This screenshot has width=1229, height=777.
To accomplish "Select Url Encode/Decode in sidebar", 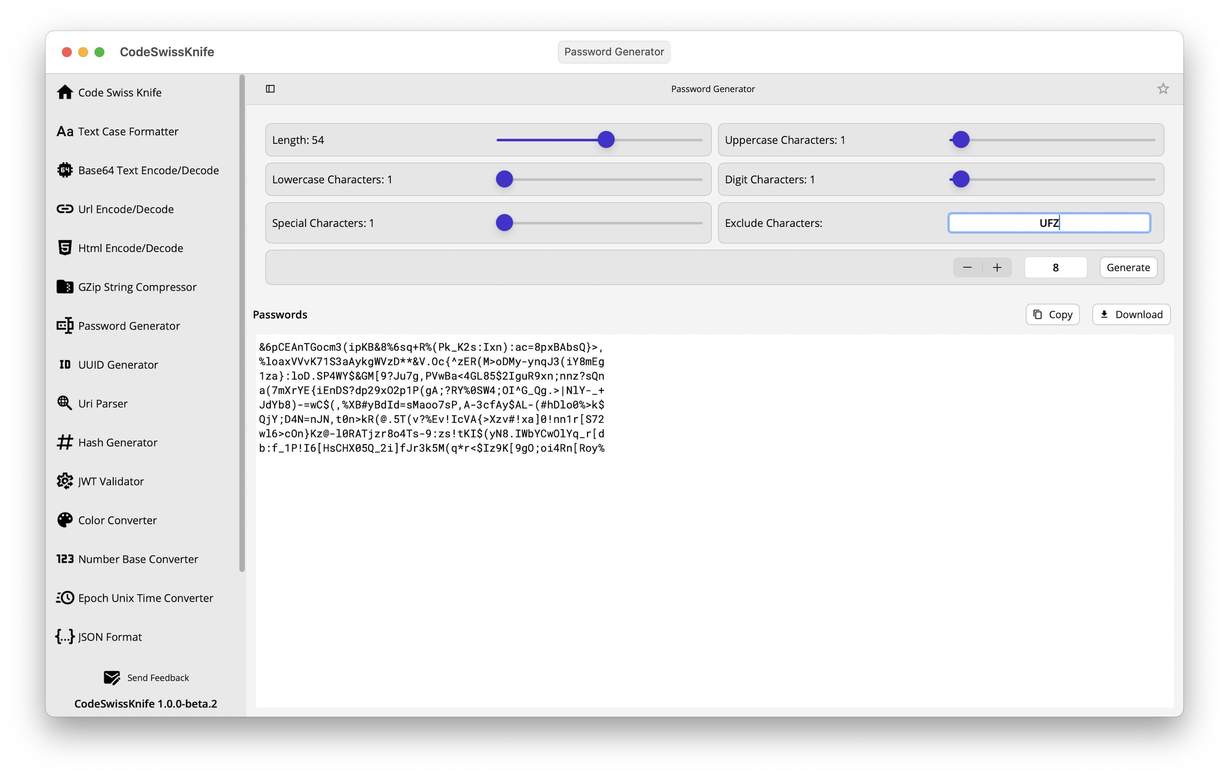I will 126,209.
